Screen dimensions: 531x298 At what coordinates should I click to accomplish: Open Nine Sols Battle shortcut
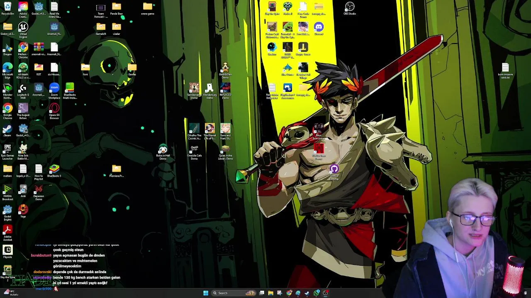pyautogui.click(x=23, y=152)
